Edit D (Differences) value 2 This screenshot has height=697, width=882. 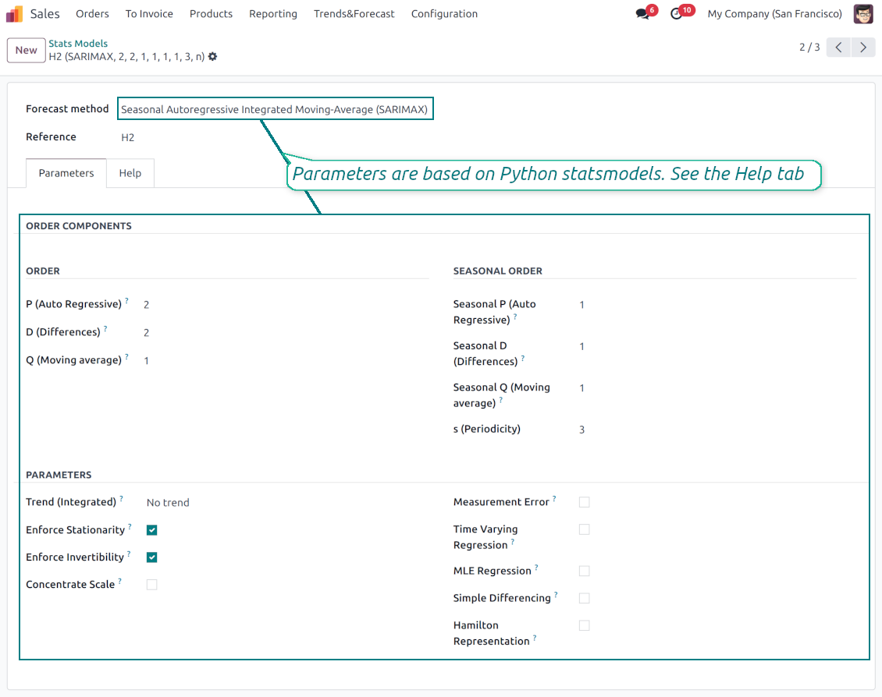146,333
